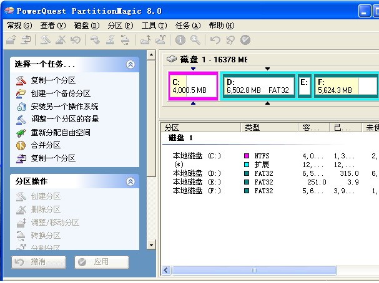Click the 分区 column header
This screenshot has width=379, height=283.
tap(201, 127)
